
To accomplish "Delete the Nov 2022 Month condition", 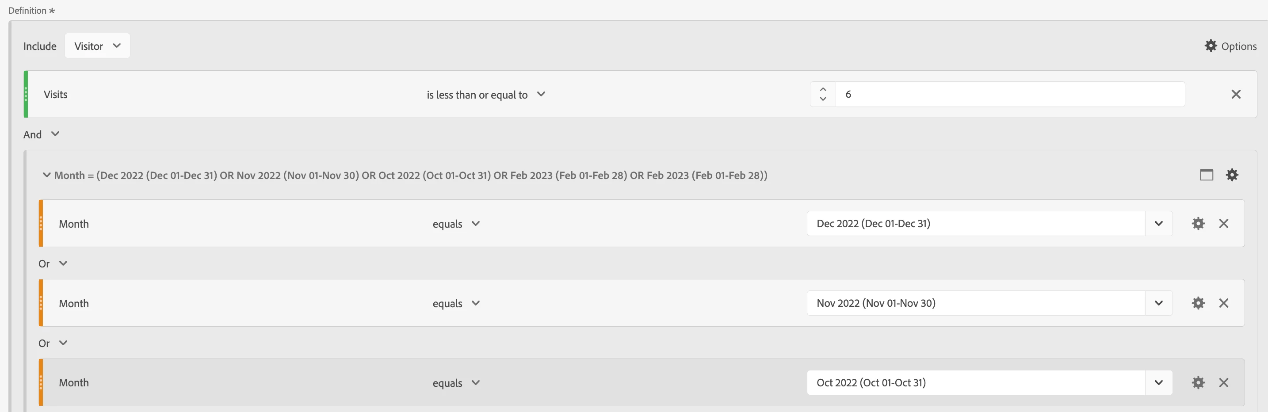I will pos(1223,303).
